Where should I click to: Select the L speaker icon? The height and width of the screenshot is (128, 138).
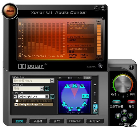coord(67,86)
